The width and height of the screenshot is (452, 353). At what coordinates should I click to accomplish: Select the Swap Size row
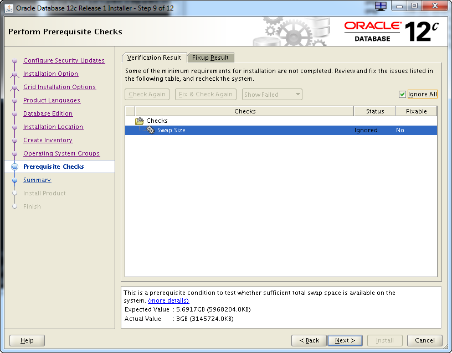point(281,130)
